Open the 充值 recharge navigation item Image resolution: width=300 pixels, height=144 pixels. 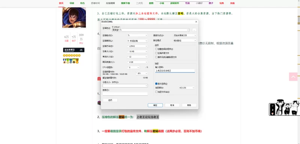[232, 3]
